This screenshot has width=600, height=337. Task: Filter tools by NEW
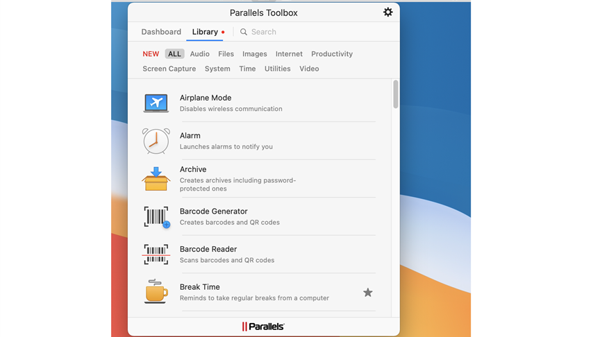tap(151, 54)
